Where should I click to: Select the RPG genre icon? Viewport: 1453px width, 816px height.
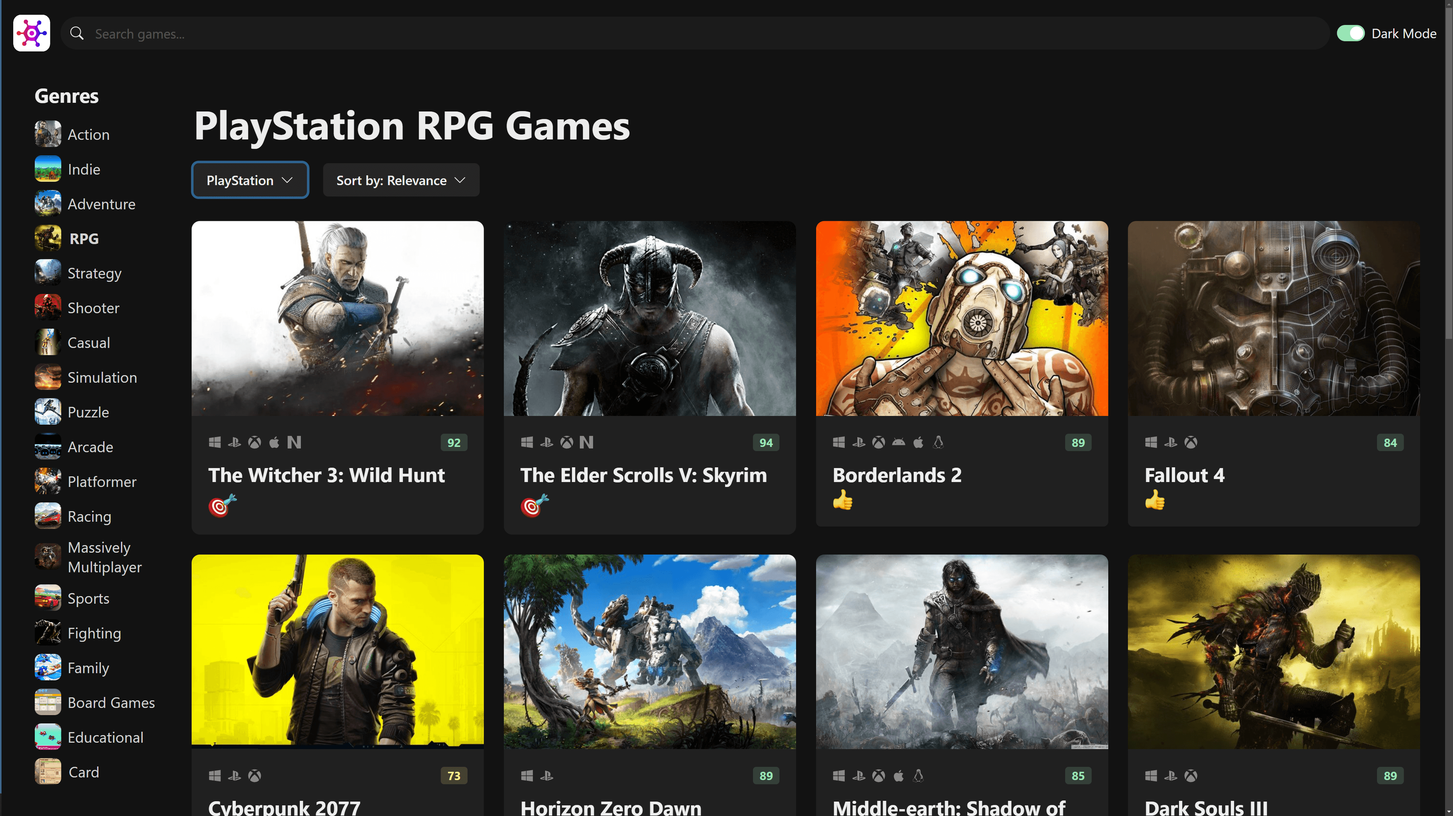click(48, 238)
